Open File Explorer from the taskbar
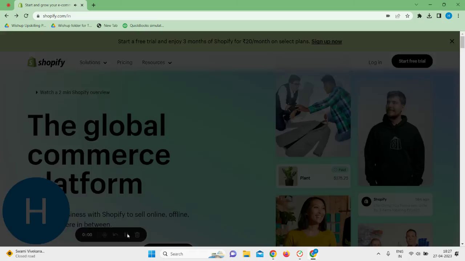 coord(246,254)
